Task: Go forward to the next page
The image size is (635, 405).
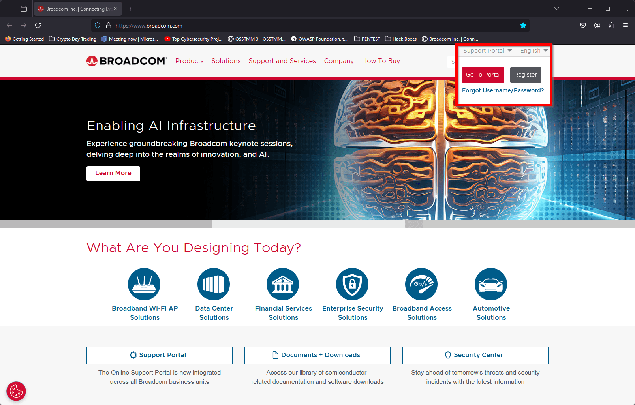Action: pyautogui.click(x=24, y=25)
